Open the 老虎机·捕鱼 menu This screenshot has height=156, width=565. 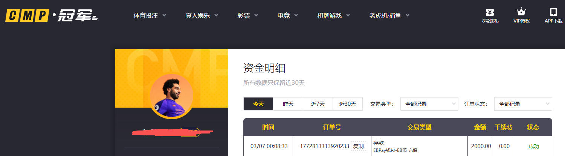click(389, 15)
